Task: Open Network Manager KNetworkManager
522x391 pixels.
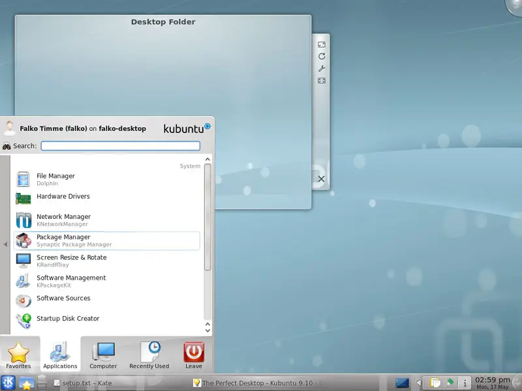Action: [x=107, y=220]
